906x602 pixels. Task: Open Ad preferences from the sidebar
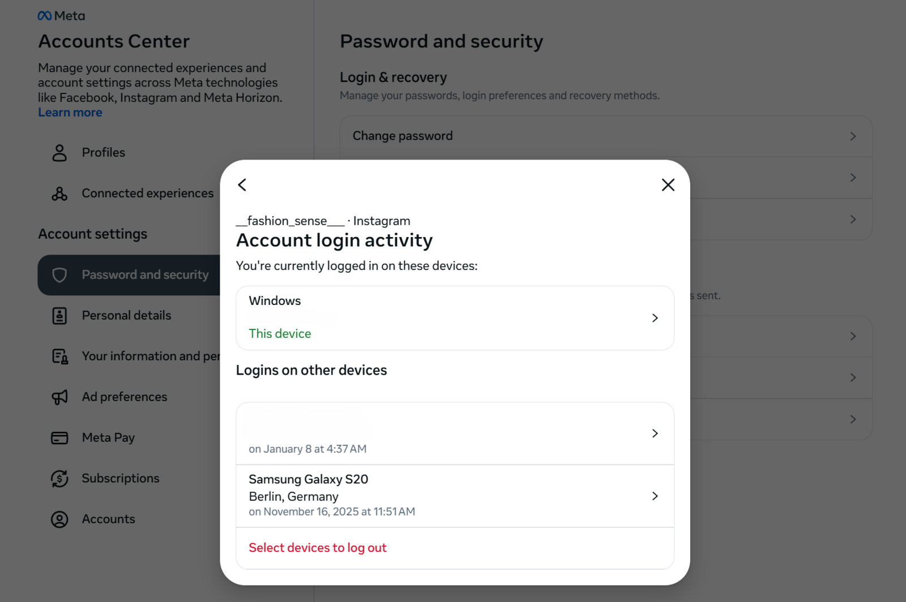pyautogui.click(x=125, y=397)
